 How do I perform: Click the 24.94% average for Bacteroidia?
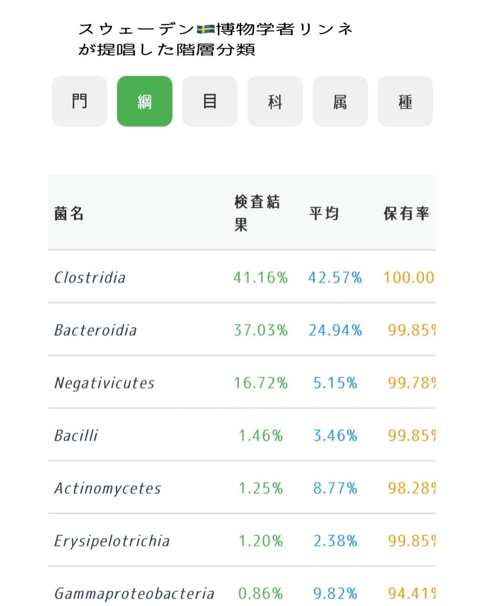(x=335, y=330)
